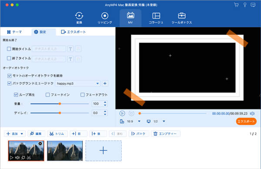Click the volume value field showing 100

tap(97, 104)
